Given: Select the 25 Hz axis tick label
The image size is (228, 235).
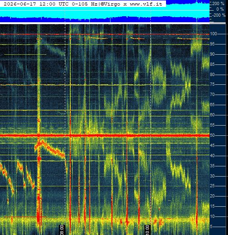Looking at the screenshot, I should (x=212, y=186).
